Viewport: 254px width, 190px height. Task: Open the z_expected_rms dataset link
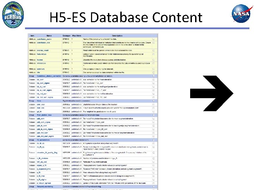(44, 169)
